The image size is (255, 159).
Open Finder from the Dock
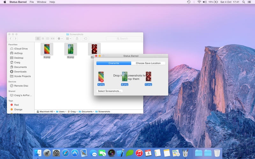click(38, 153)
